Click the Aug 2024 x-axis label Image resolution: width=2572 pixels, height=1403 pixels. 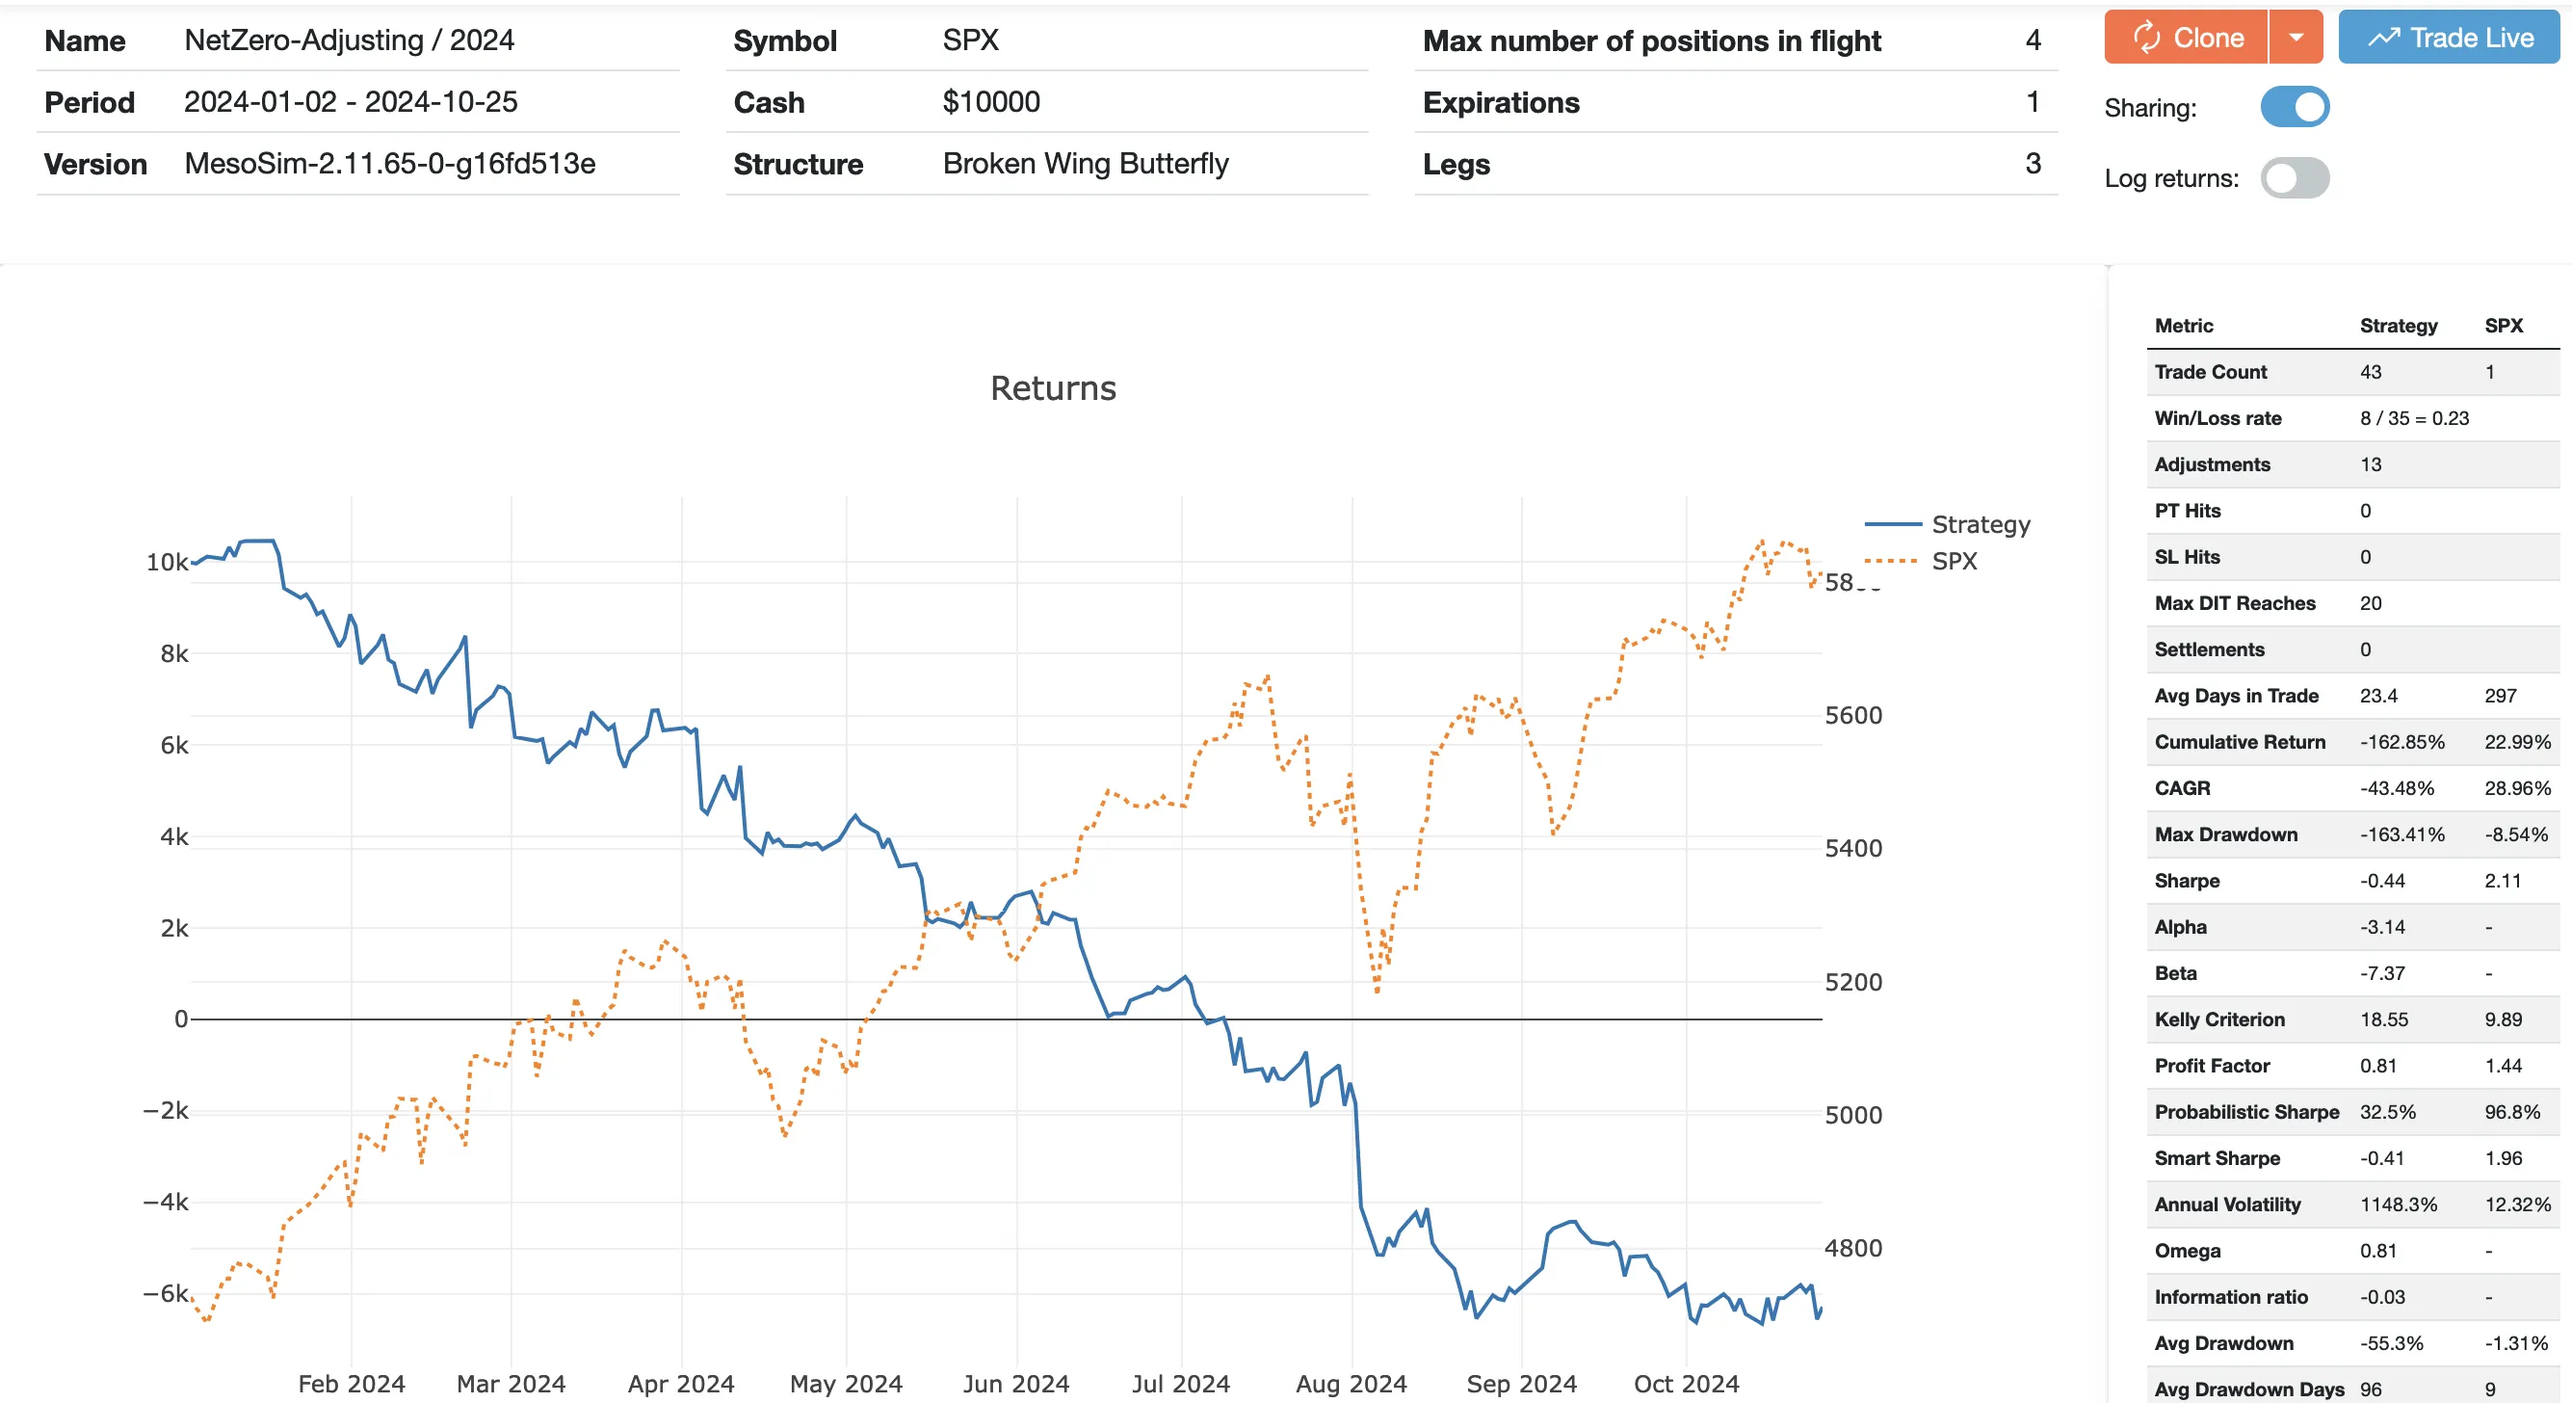(1350, 1384)
